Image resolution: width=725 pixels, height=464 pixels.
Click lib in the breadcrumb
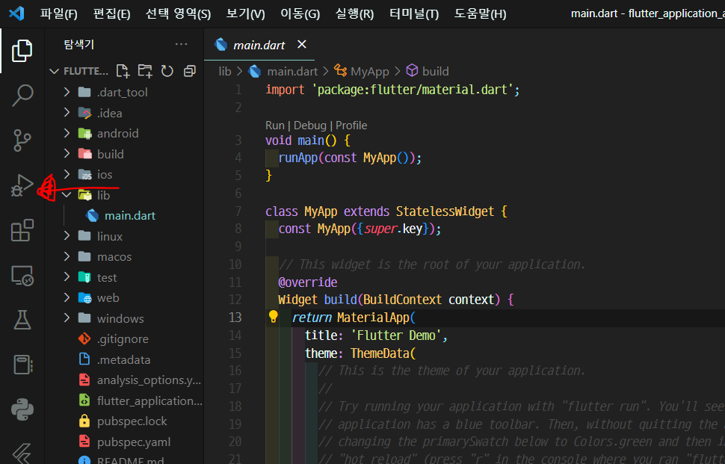coord(225,71)
